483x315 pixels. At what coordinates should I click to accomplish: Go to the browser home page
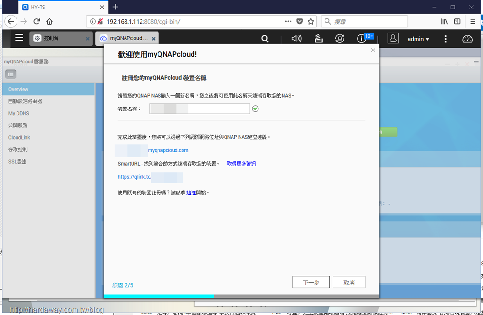coord(50,21)
